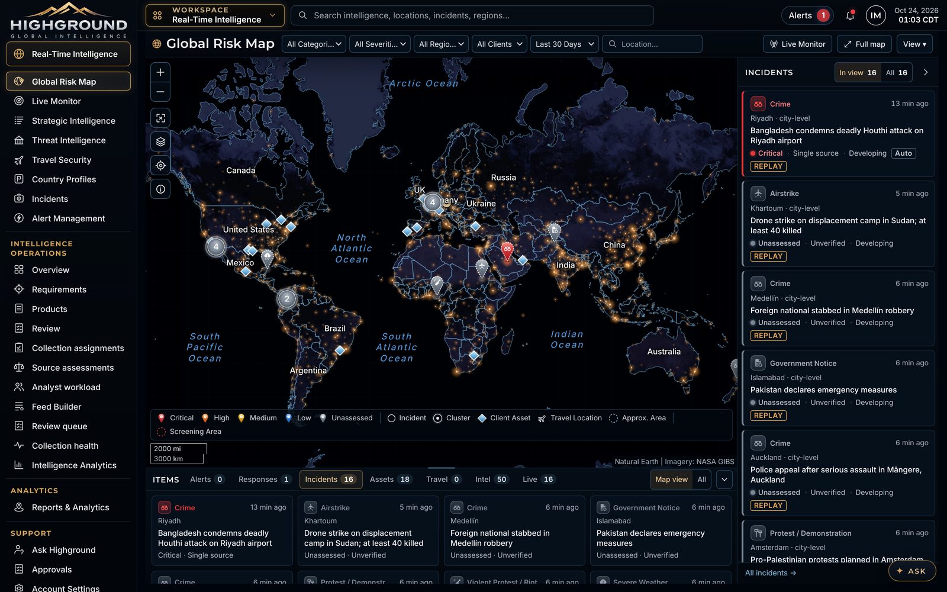Open the All Categories filter dropdown
This screenshot has height=592, width=947.
(x=314, y=44)
